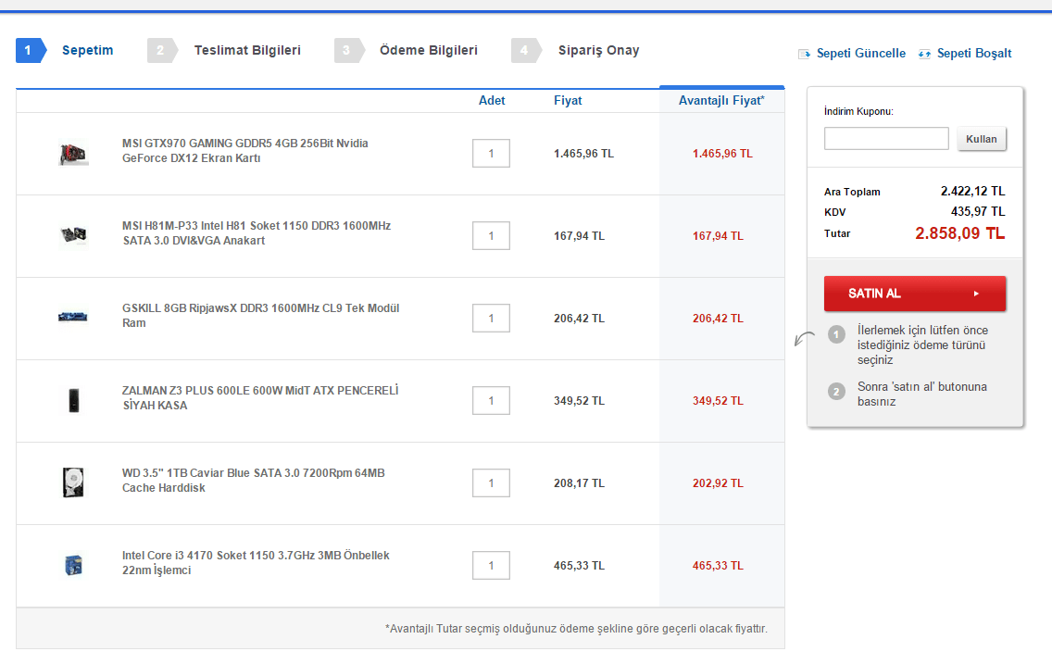The image size is (1052, 664).
Task: Select the Sepetim step tab
Action: [x=87, y=50]
